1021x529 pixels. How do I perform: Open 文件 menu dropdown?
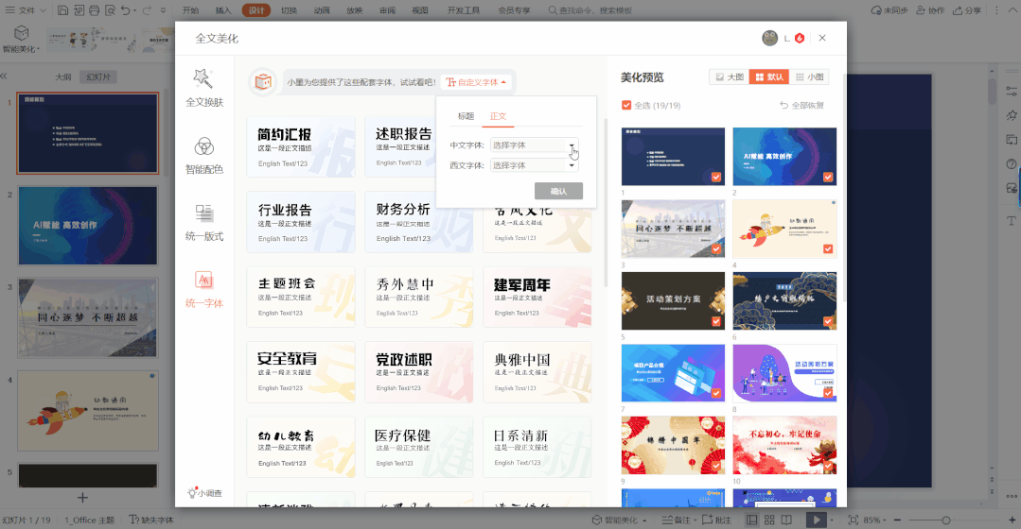26,10
